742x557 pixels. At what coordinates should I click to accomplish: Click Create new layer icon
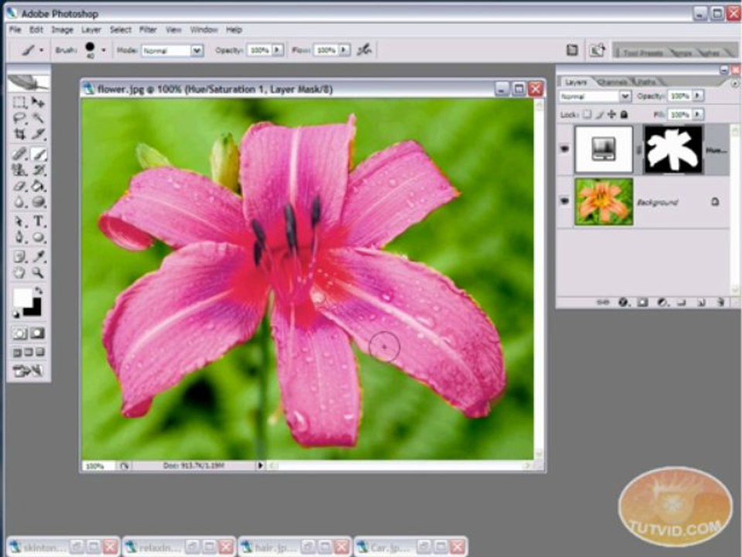click(701, 302)
